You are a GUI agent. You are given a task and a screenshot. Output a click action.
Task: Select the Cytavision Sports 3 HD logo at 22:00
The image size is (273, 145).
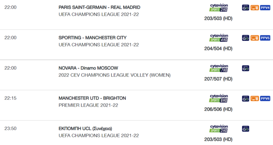point(219,8)
